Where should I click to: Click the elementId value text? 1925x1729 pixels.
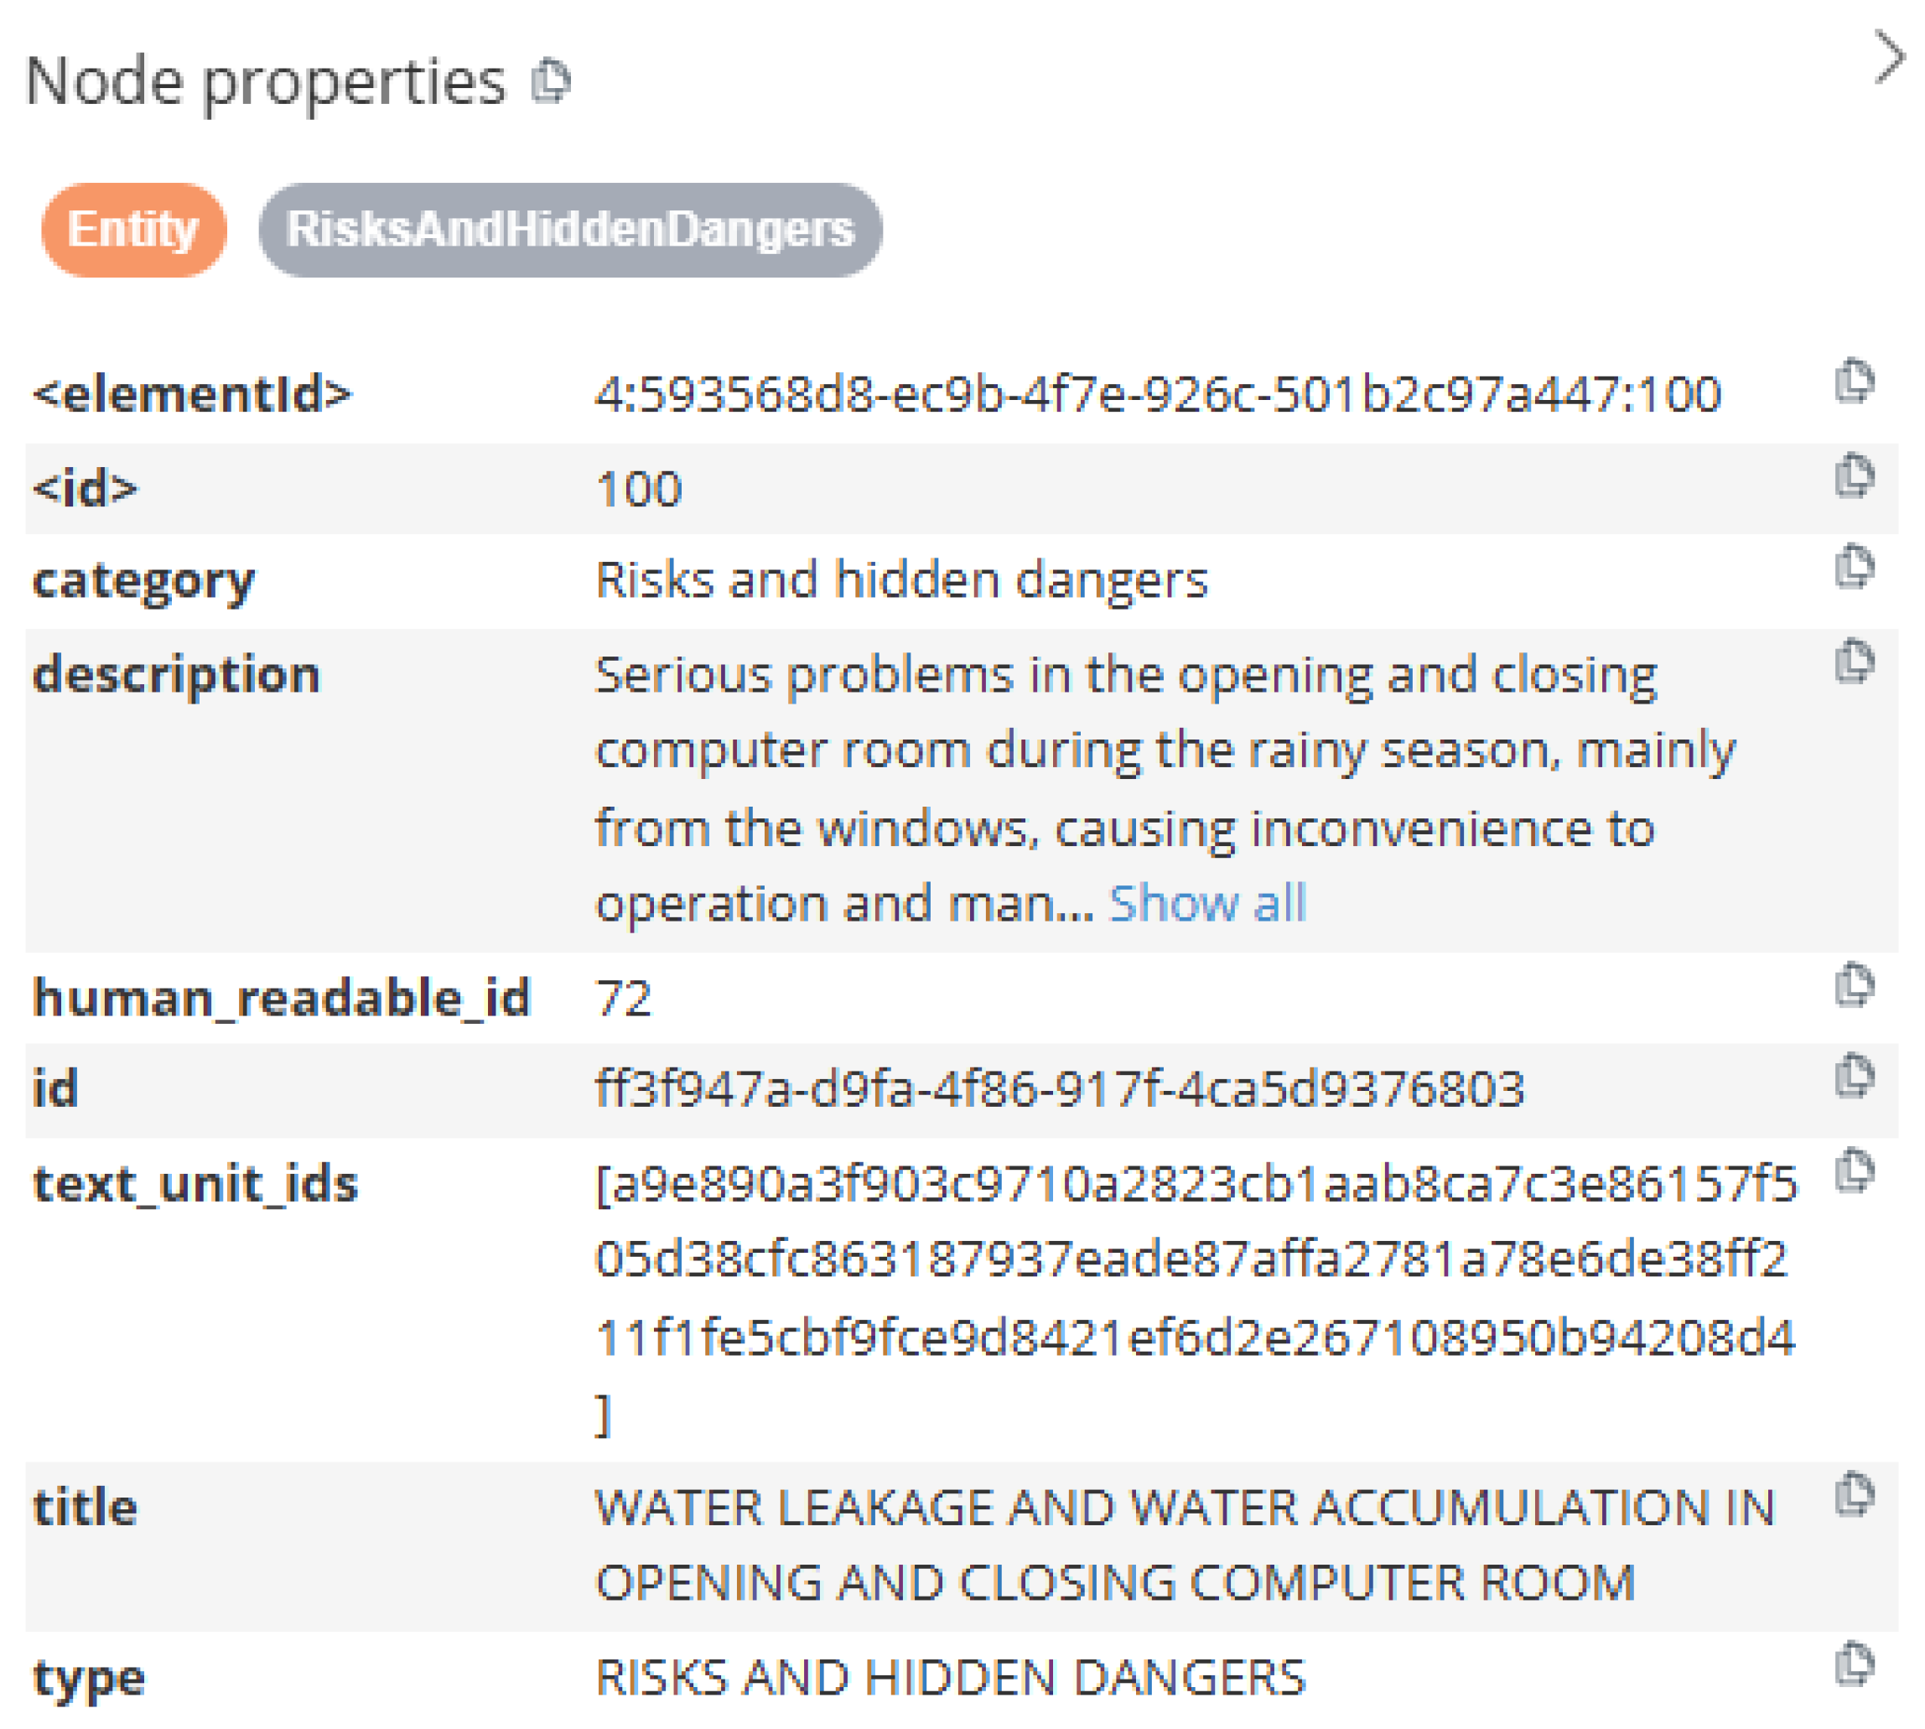[x=1157, y=394]
